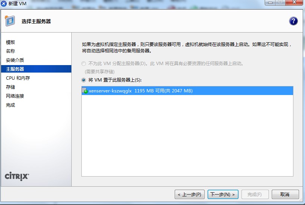
Task: Click the 上一步(P) back button
Action: [x=190, y=194]
